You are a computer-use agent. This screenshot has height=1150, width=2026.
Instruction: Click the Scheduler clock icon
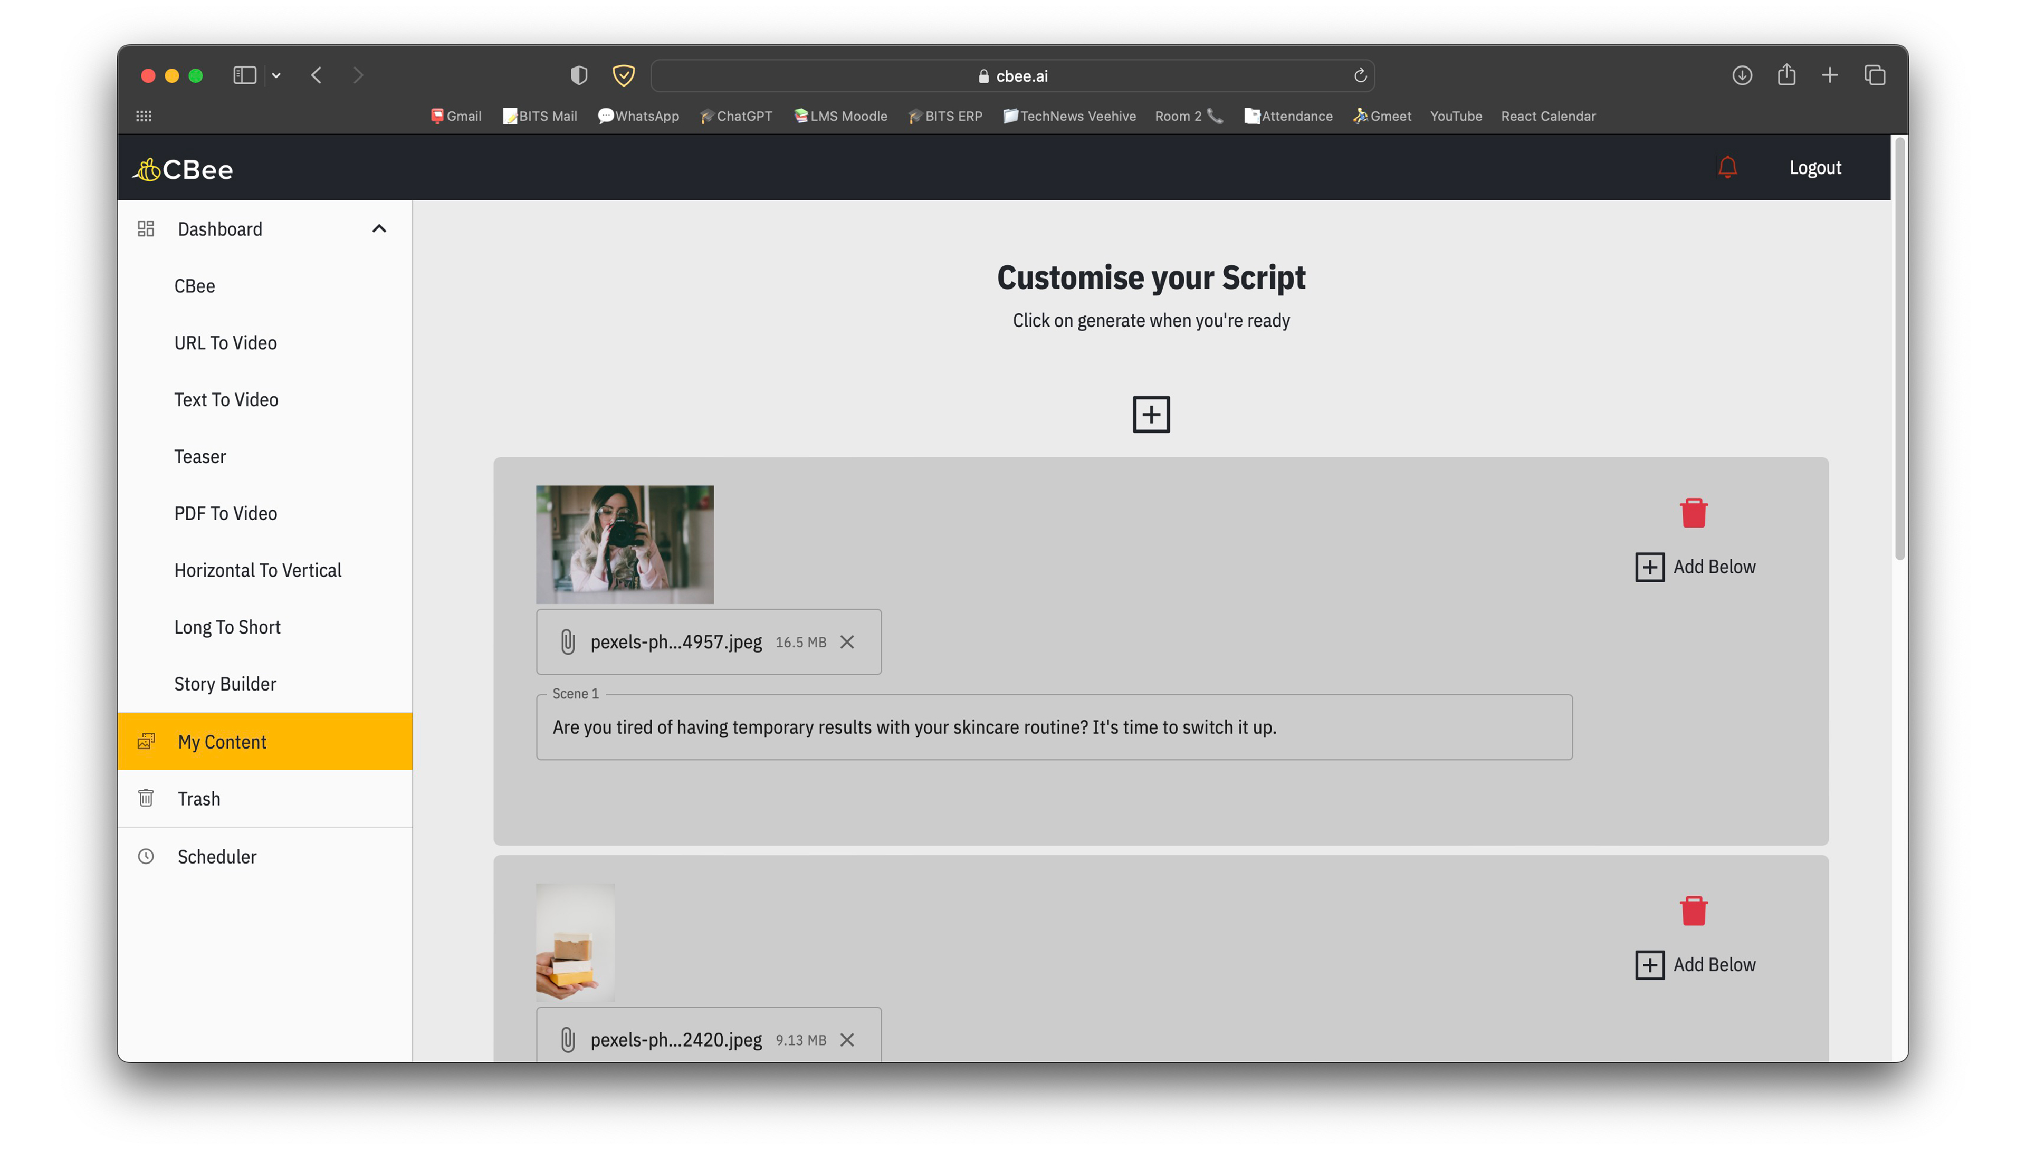tap(146, 855)
